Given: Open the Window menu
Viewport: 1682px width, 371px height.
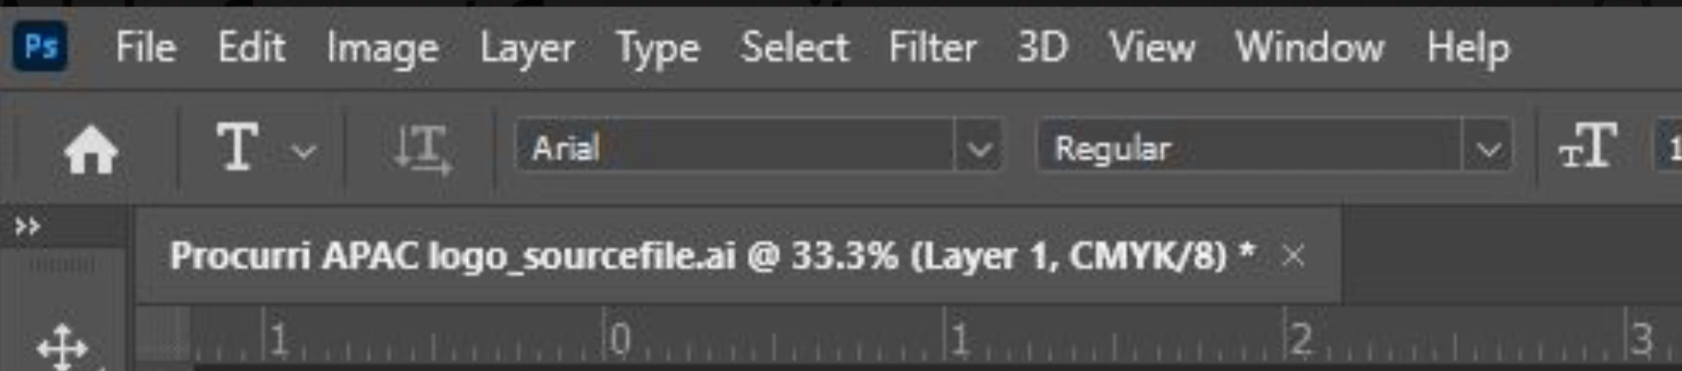Looking at the screenshot, I should tap(1310, 47).
